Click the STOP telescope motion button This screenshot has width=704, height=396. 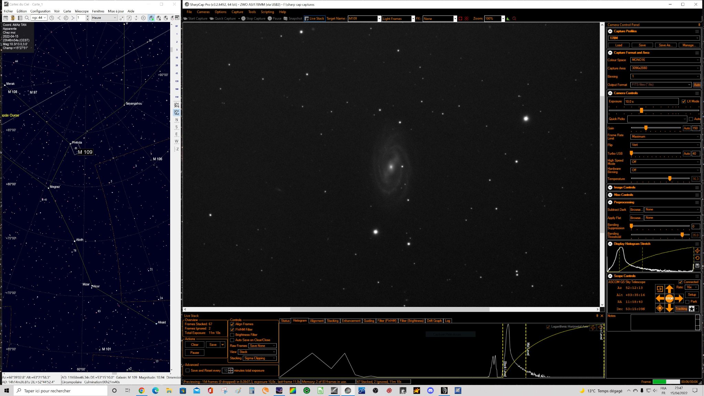(669, 298)
